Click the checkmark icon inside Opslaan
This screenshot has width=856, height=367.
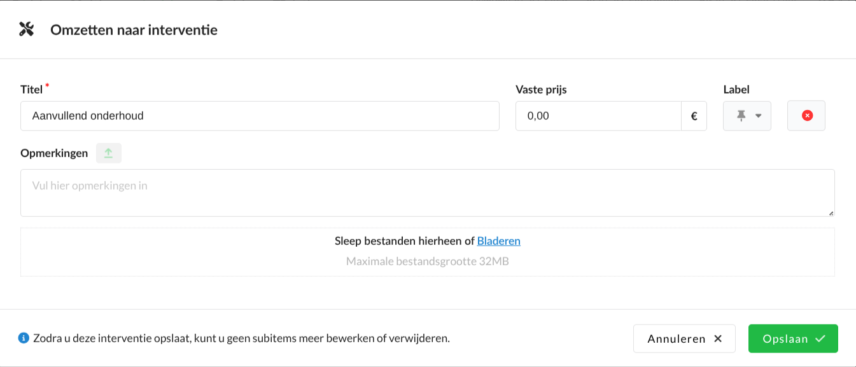tap(820, 338)
